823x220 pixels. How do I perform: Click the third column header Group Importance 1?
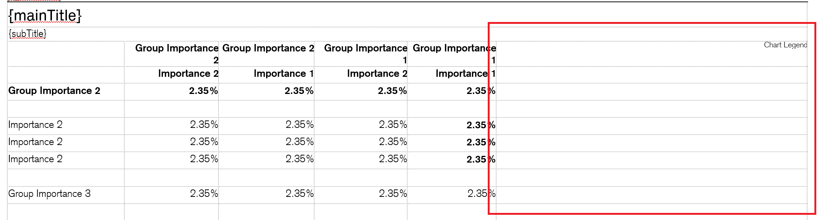point(365,48)
